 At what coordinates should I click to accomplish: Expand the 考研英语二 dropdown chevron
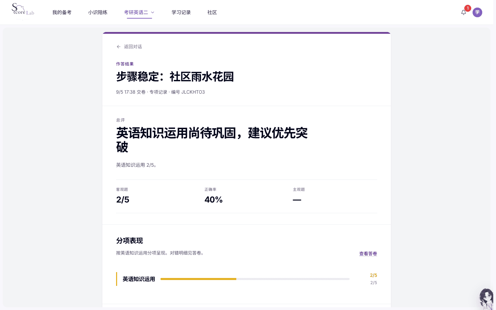pyautogui.click(x=153, y=12)
